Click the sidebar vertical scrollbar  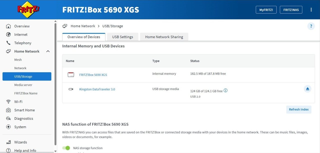click(x=55, y=85)
